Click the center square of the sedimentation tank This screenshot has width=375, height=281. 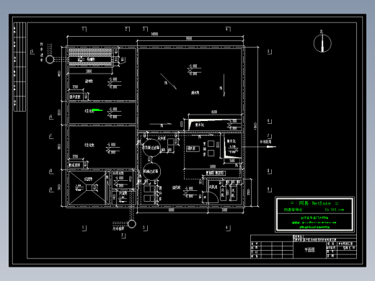pos(89,187)
